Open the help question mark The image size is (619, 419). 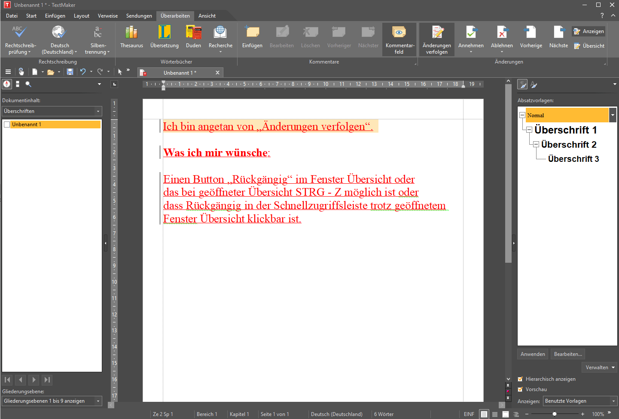click(x=602, y=15)
